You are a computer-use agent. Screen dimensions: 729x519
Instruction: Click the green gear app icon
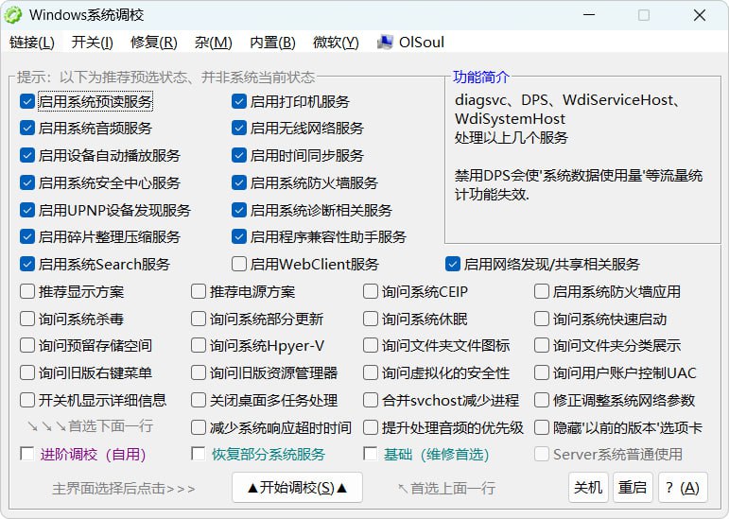click(12, 15)
